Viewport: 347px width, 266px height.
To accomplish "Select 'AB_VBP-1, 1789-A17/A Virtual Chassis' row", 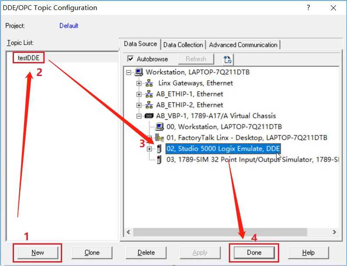I will (216, 116).
